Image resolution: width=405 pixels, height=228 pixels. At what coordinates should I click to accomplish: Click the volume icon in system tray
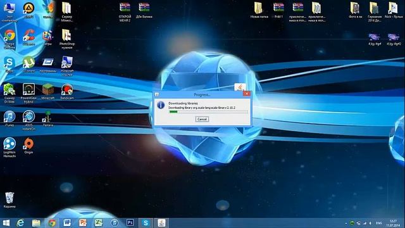tap(371, 223)
